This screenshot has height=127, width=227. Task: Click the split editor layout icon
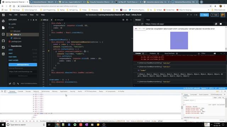123,20
